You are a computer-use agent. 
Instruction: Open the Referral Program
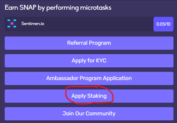(x=89, y=43)
